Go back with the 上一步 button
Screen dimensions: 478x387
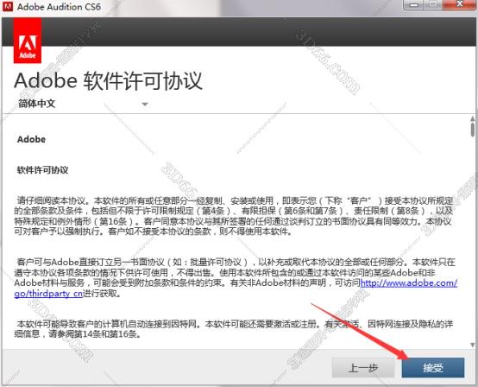(362, 367)
